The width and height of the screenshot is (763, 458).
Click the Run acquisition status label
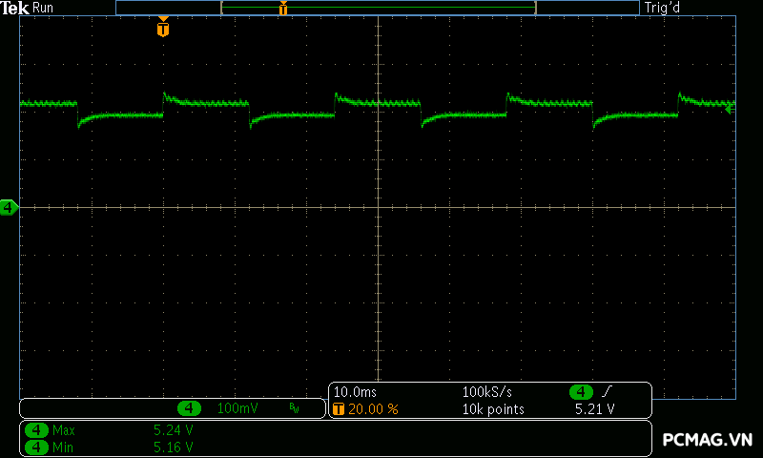[x=43, y=8]
